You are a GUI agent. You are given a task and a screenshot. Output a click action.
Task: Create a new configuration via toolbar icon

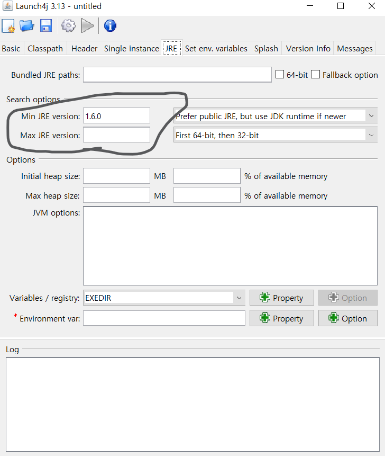8,26
